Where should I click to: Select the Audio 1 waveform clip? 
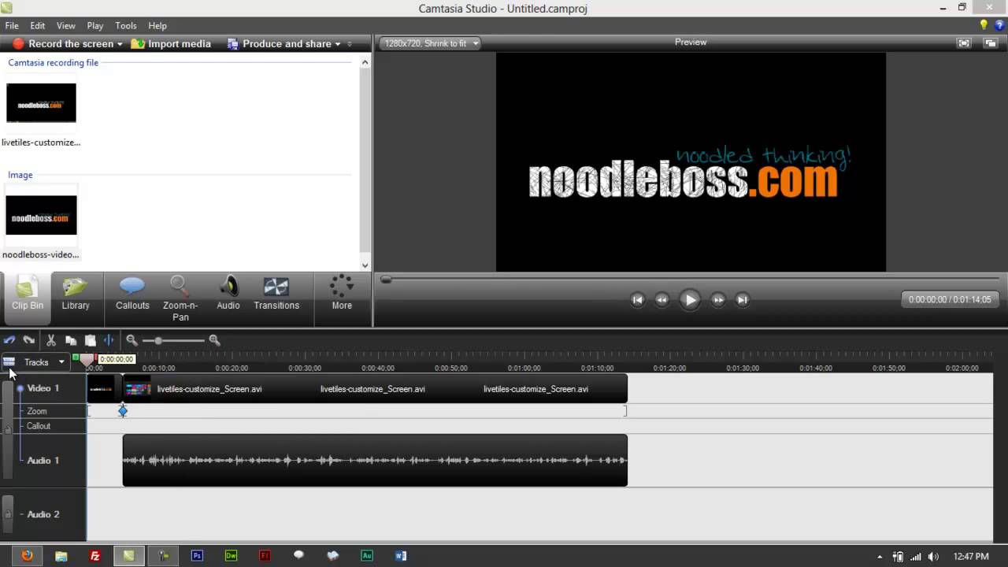pos(375,460)
